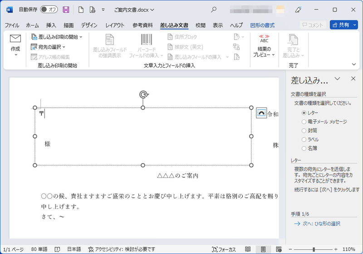The height and width of the screenshot is (254, 363).
Task: Adjust the zoom slider handle
Action: click(314, 249)
